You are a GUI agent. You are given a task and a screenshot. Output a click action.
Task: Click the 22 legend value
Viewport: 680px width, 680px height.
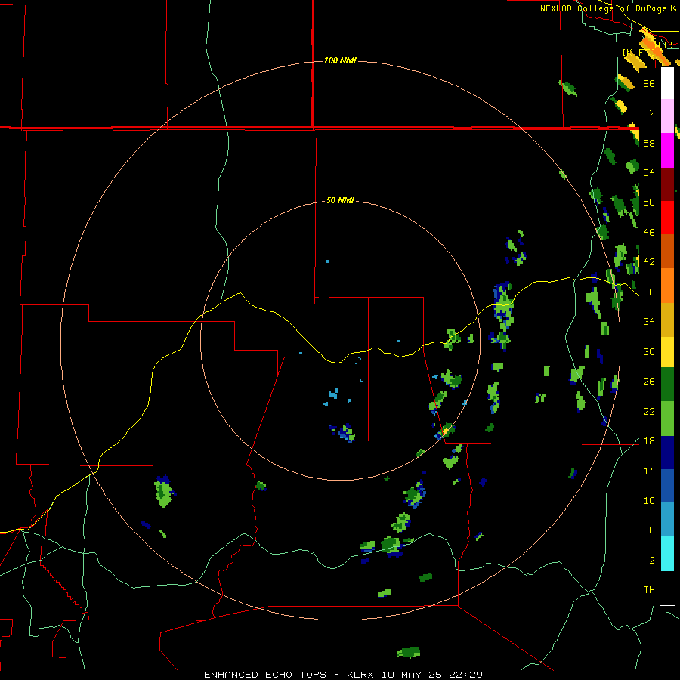point(649,412)
